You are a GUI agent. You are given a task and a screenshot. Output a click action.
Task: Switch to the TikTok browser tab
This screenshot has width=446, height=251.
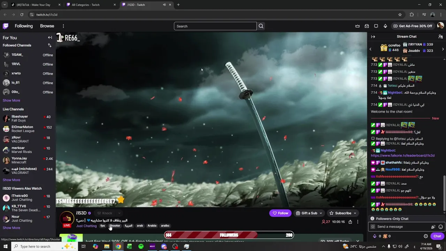coord(35,5)
